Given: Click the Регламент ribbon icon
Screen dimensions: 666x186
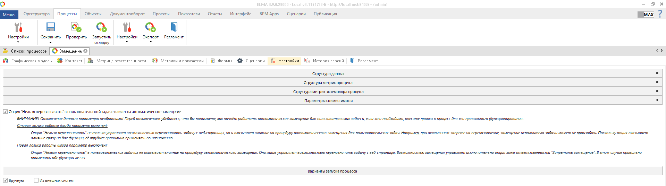Looking at the screenshot, I should (174, 27).
